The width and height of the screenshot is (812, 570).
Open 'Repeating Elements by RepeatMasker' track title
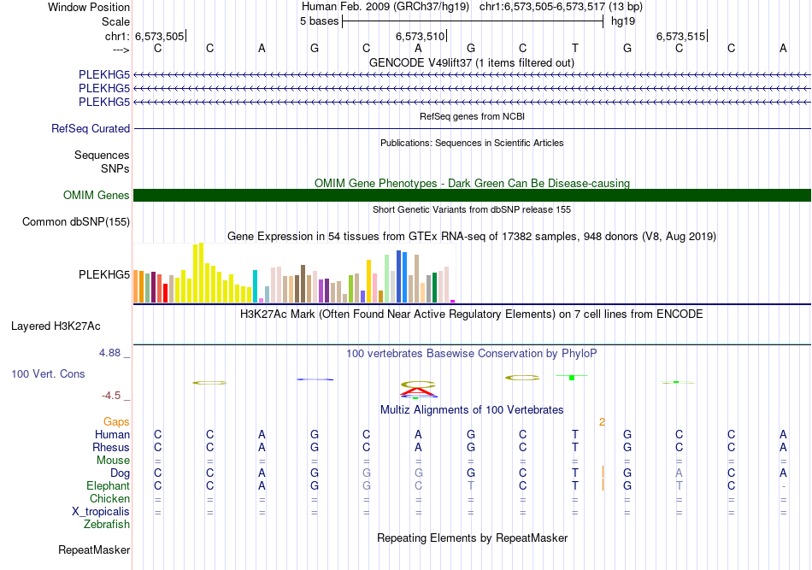[472, 538]
